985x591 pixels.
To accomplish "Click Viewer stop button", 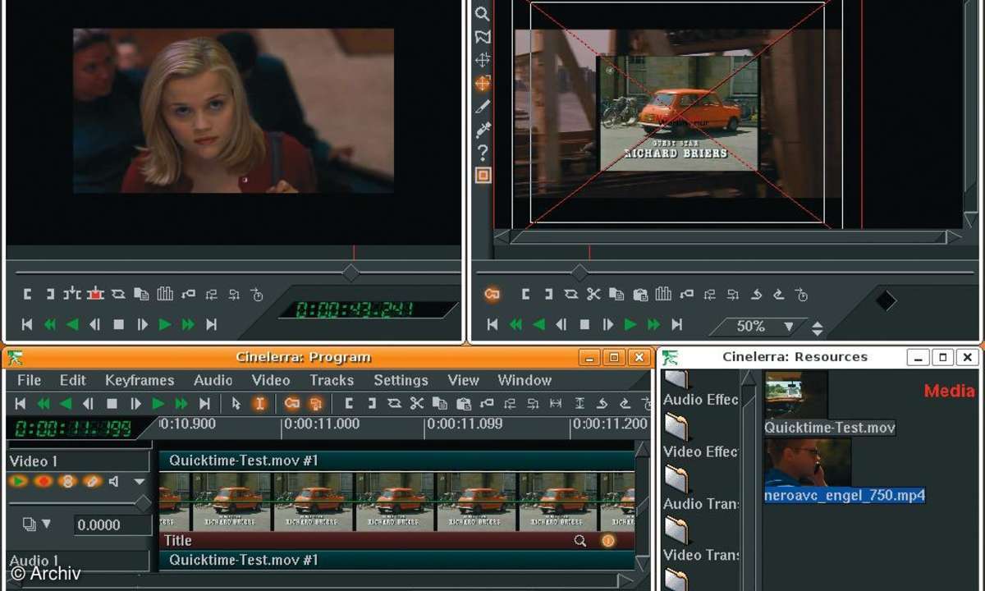I will coord(118,325).
